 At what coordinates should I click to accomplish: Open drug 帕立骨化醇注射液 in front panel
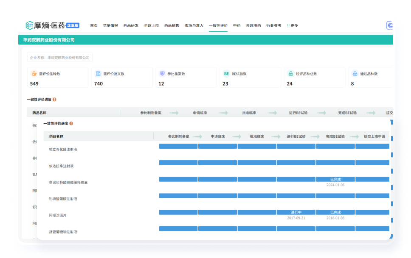63,150
